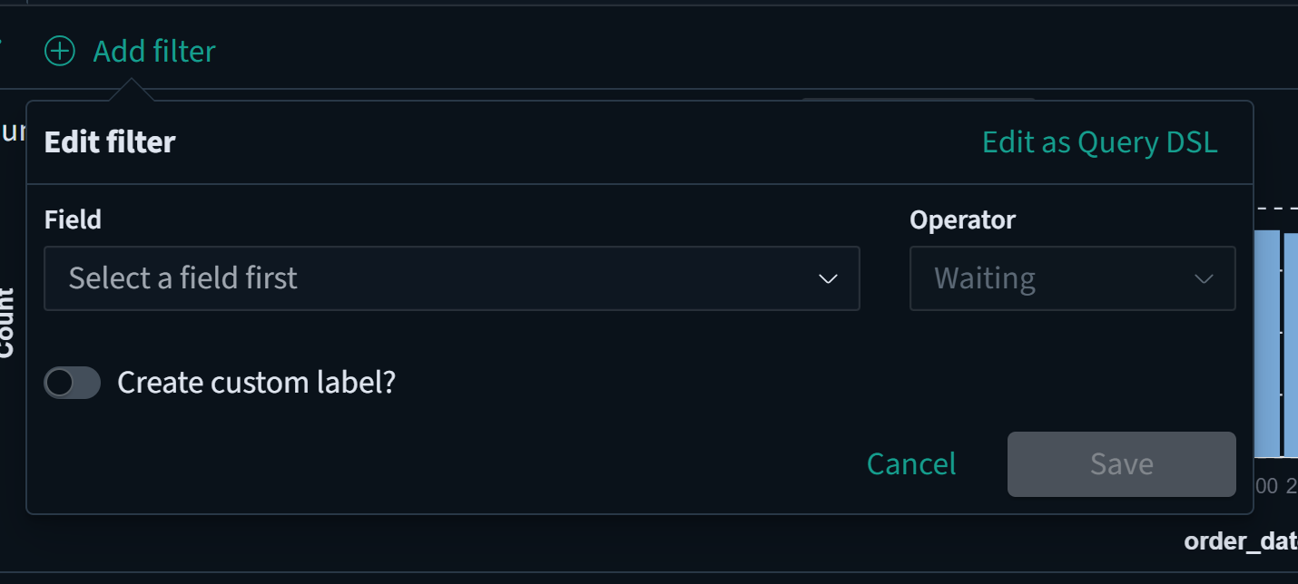The height and width of the screenshot is (584, 1298).
Task: Open the Field dropdown chevron
Action: [x=827, y=278]
